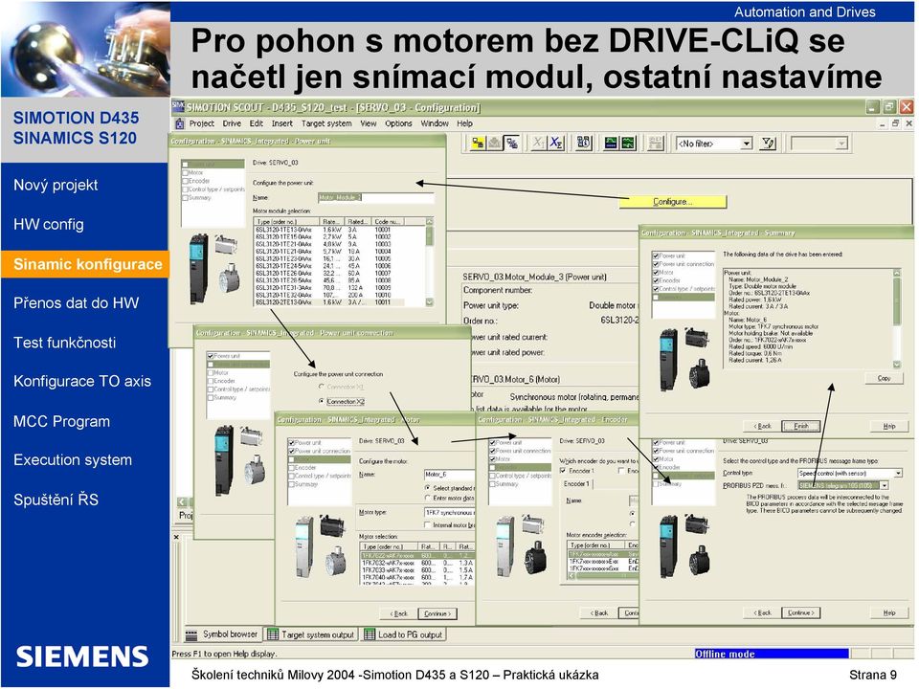Select motor row 1FK7032 1.3 A

pyautogui.click(x=416, y=563)
